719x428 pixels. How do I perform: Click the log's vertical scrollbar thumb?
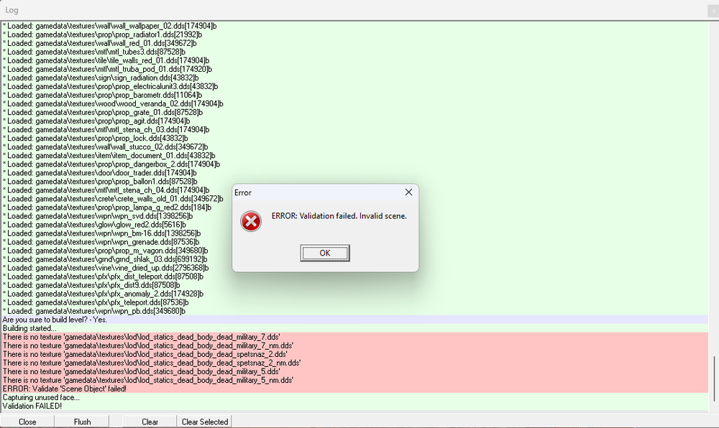point(714,378)
